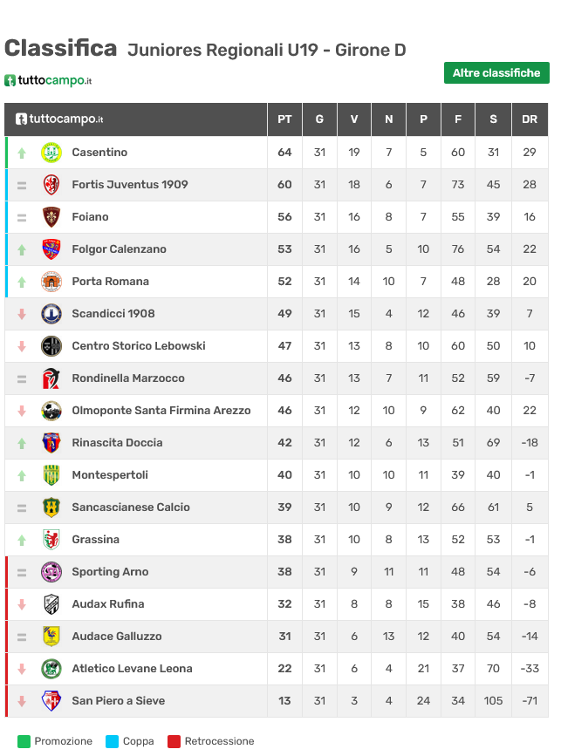Open the Fortis Juventus 1909 crest
This screenshot has width=561, height=756.
tap(51, 185)
